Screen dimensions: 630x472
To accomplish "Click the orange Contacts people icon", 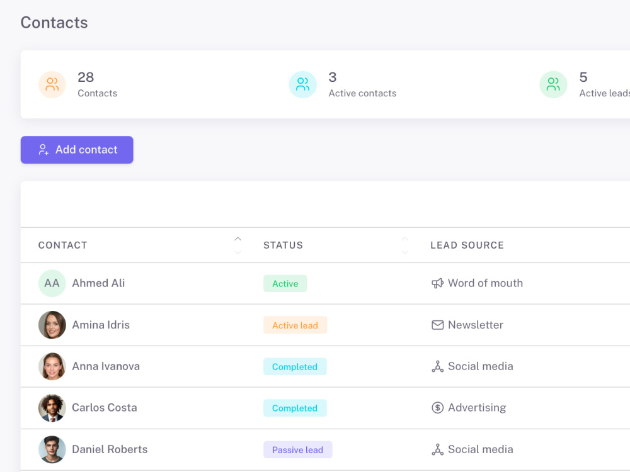I will click(x=52, y=85).
